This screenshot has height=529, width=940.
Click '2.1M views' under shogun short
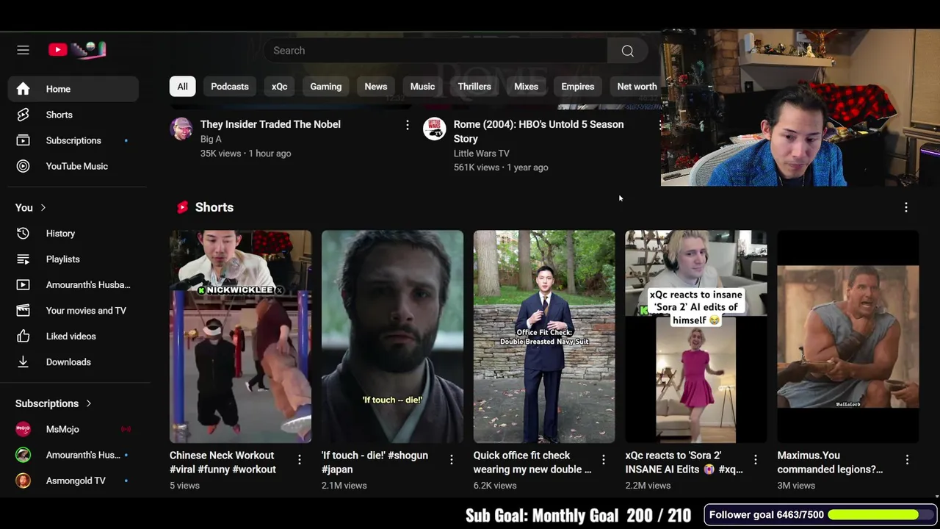coord(344,486)
